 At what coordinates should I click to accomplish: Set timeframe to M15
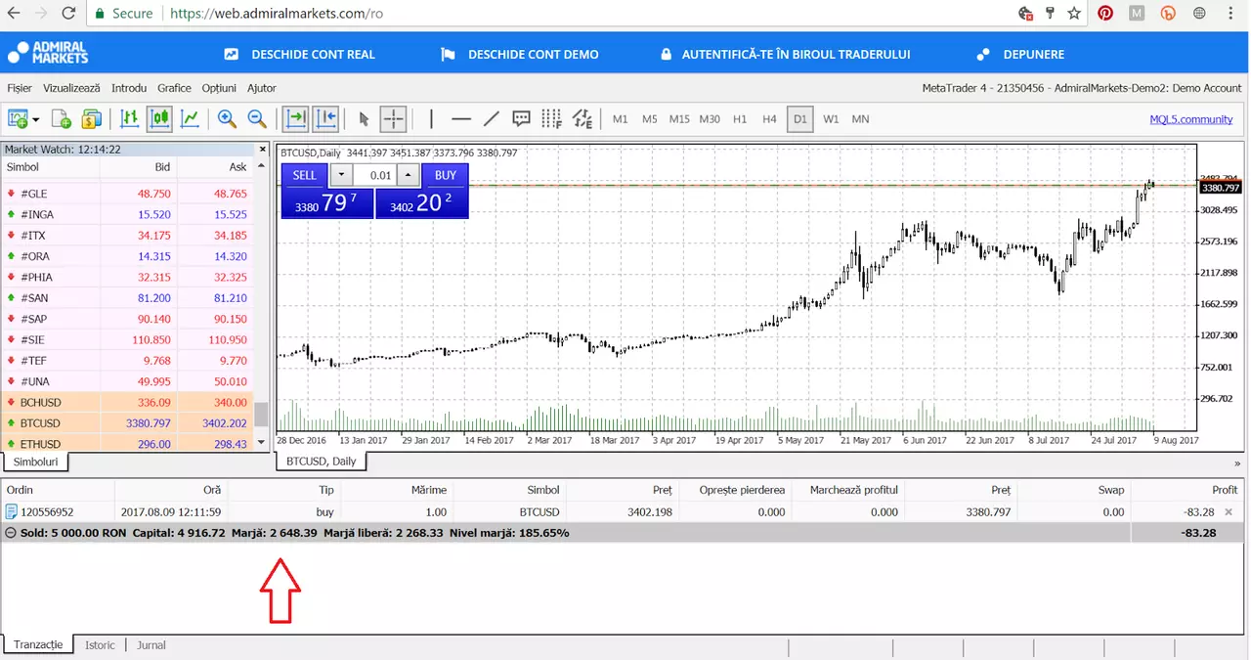[679, 119]
